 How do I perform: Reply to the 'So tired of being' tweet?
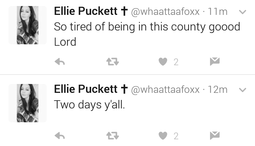tap(60, 62)
